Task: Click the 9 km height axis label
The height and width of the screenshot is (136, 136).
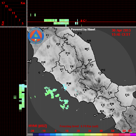Action: [x=16, y=17]
